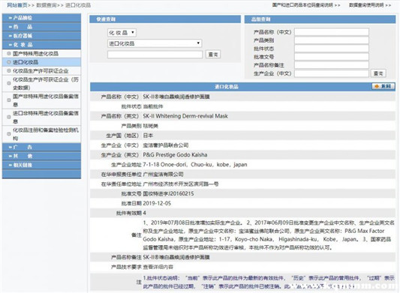This screenshot has height=293, width=400.
Task: Click the English name SK-II Whitening Derm-revival Mask
Action: pos(185,116)
